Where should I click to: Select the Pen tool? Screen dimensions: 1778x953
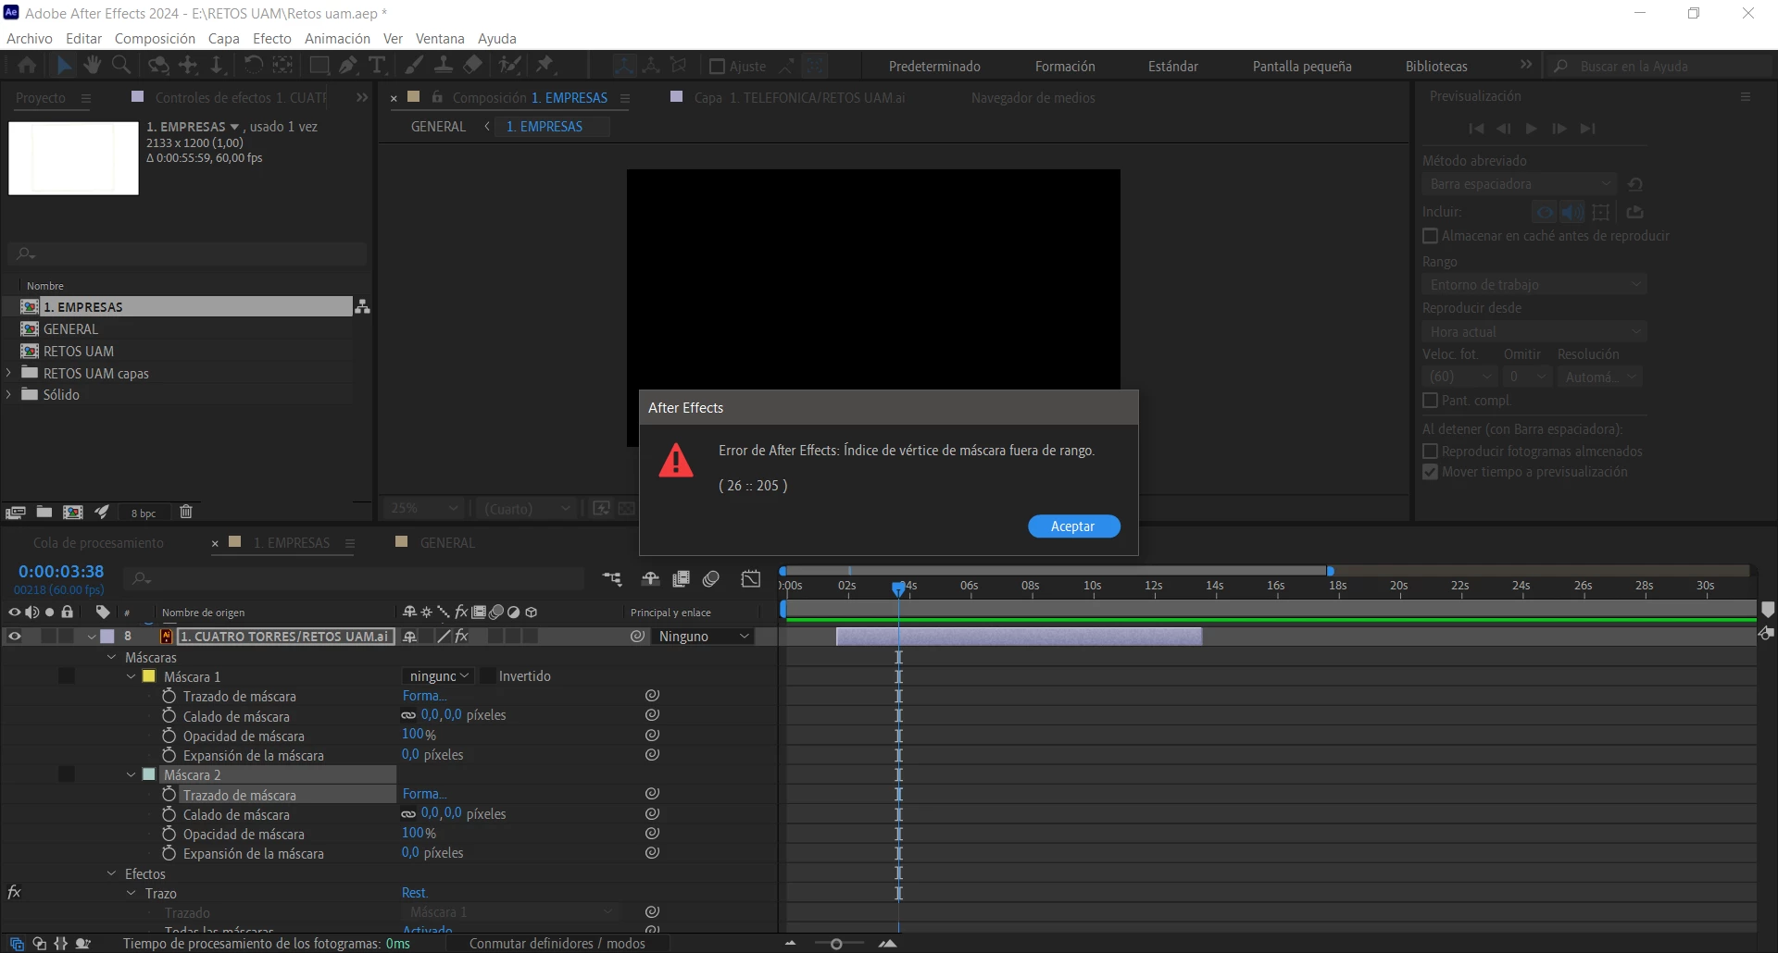pos(347,65)
